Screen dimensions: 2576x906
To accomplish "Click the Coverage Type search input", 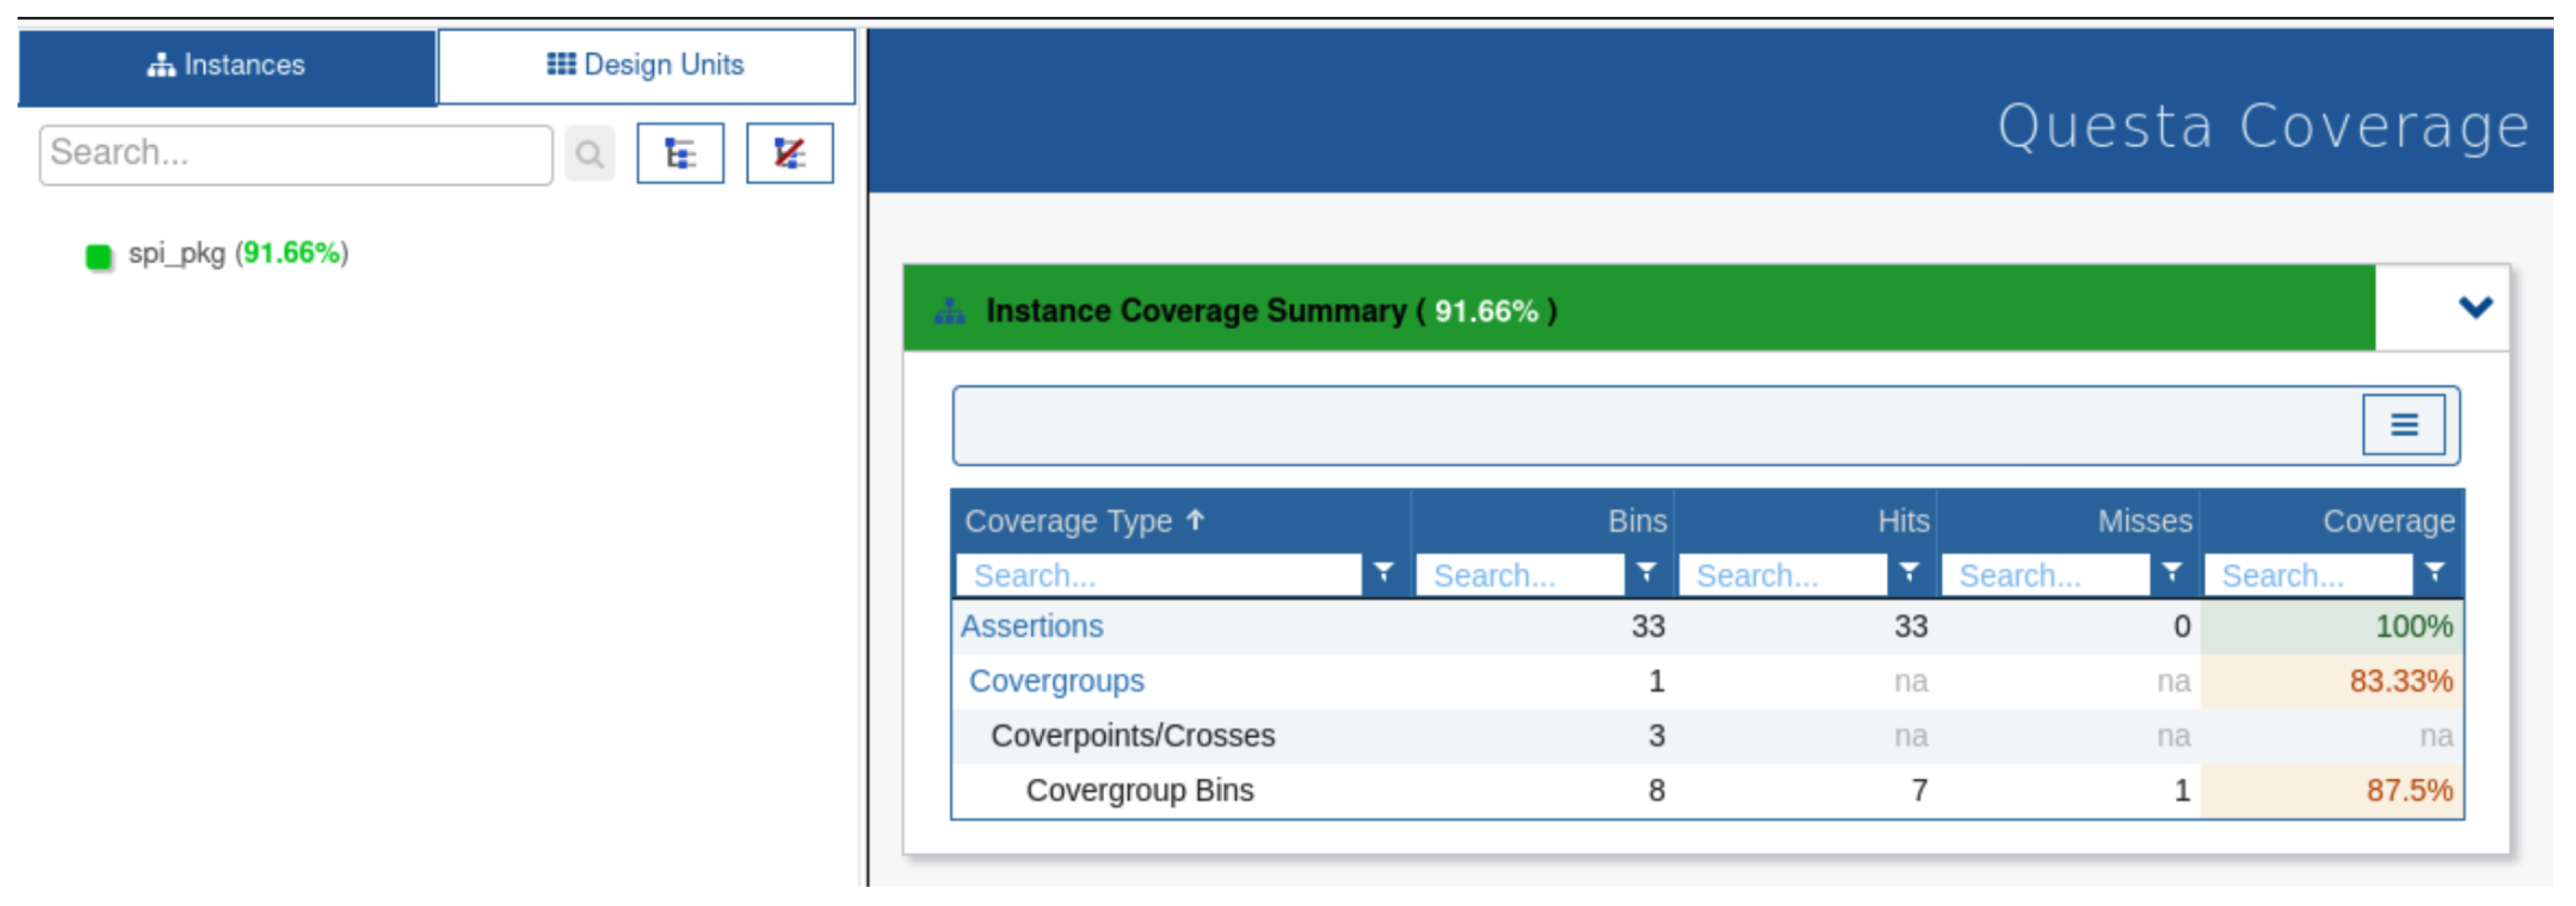I will point(1158,576).
